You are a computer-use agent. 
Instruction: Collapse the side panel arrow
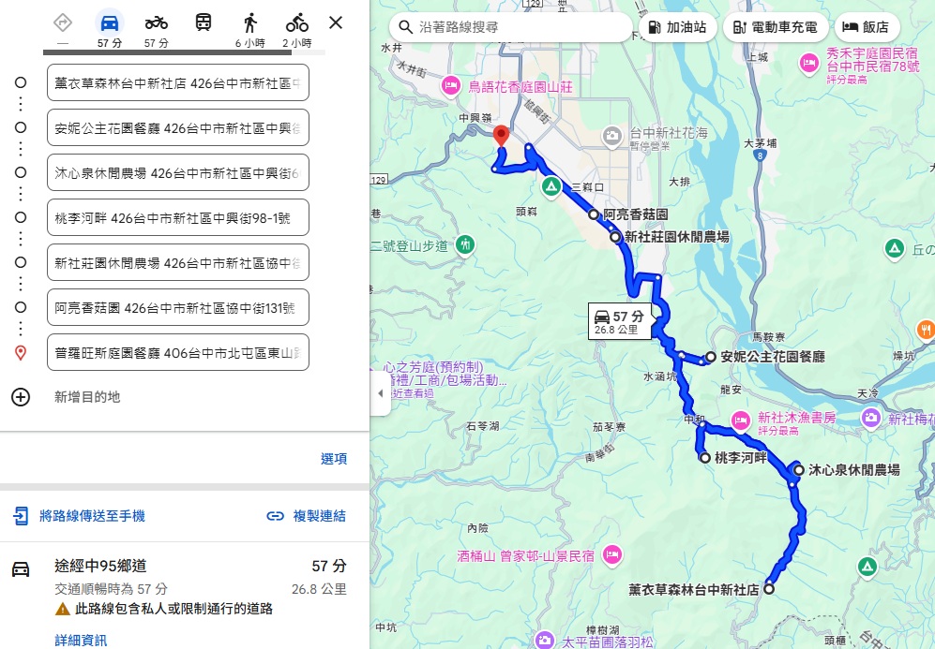pos(381,393)
